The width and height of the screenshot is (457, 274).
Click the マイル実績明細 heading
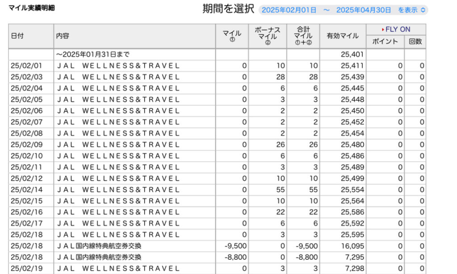pyautogui.click(x=32, y=8)
